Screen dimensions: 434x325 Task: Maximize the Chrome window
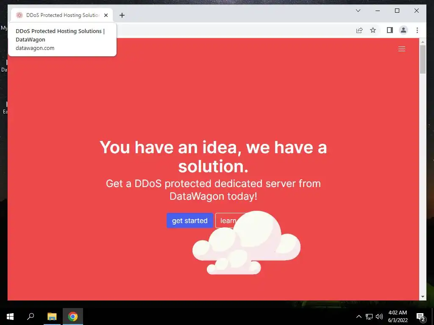pos(397,11)
